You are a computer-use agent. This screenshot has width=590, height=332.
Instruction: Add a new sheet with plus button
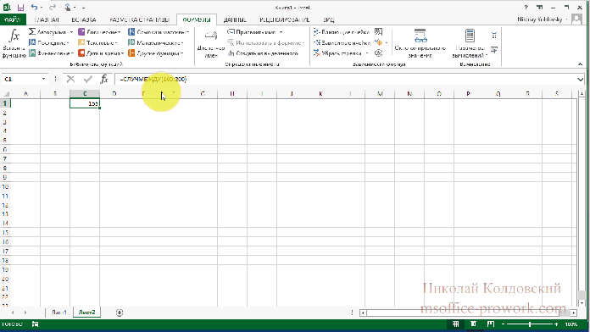(120, 313)
